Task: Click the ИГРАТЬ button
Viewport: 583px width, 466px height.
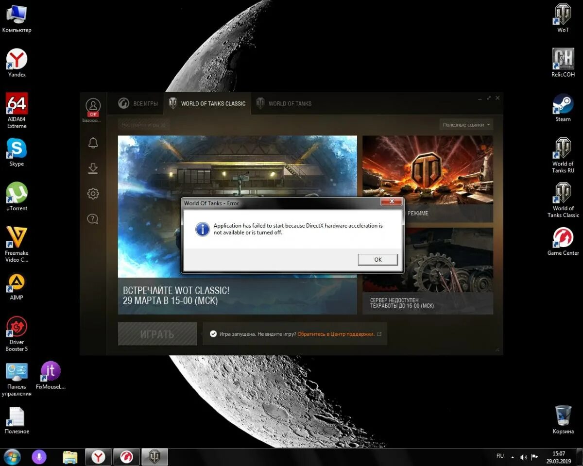Action: (157, 334)
